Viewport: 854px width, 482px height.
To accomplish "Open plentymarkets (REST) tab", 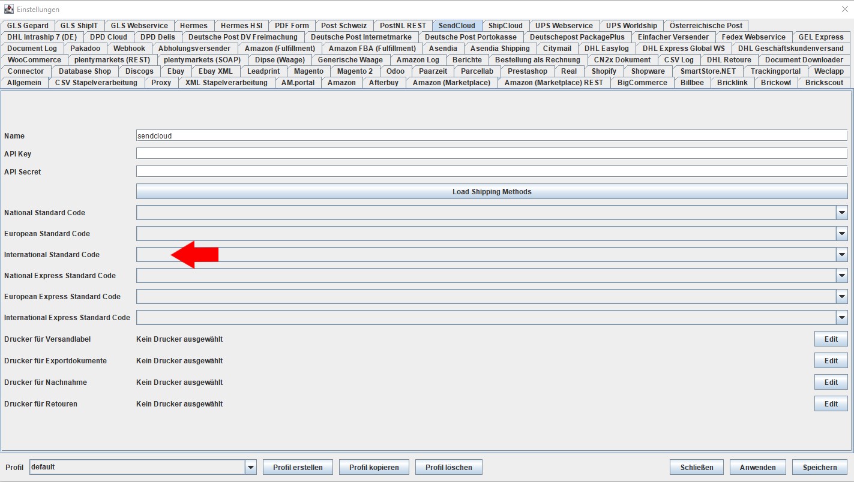I will (112, 60).
